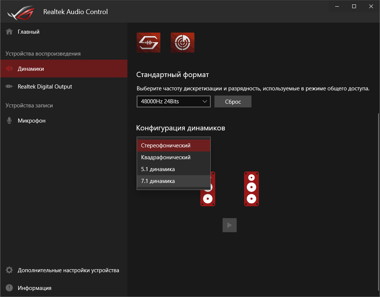
Task: Open the gear icon for additional settings
Action: (x=10, y=270)
